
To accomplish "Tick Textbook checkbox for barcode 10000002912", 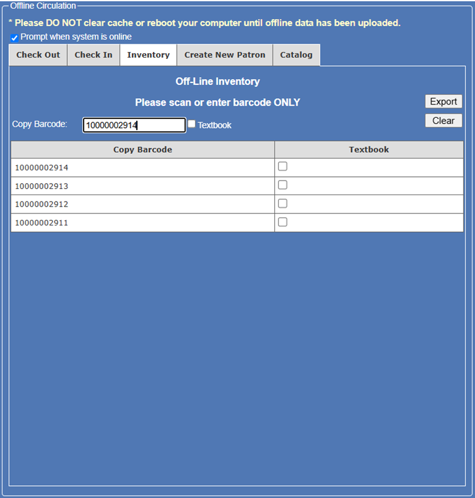I will pos(282,203).
